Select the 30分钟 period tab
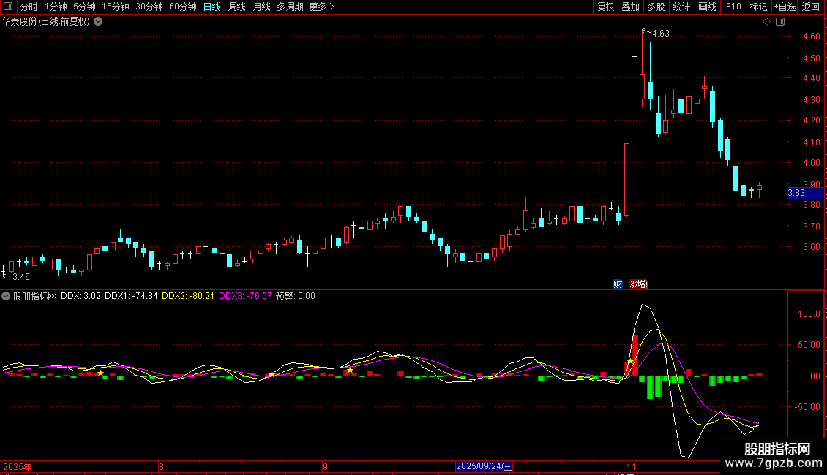 pos(149,7)
